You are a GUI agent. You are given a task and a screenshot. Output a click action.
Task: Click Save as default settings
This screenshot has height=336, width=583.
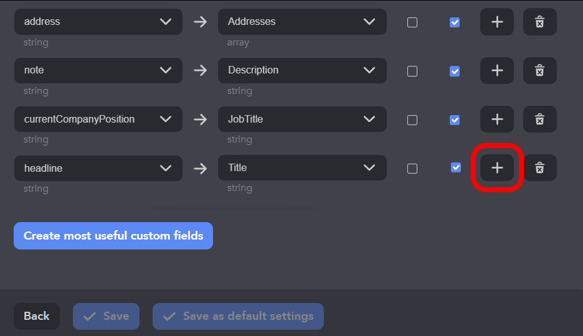(x=238, y=316)
